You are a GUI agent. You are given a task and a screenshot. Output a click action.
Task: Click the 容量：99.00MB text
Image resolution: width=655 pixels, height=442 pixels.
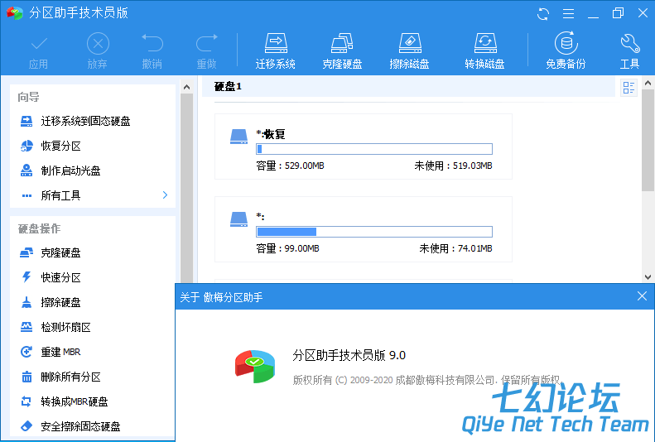coord(287,248)
